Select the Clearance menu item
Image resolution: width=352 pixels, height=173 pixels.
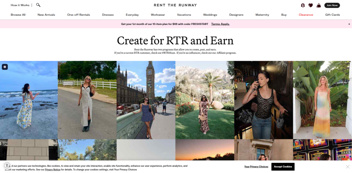(x=306, y=15)
